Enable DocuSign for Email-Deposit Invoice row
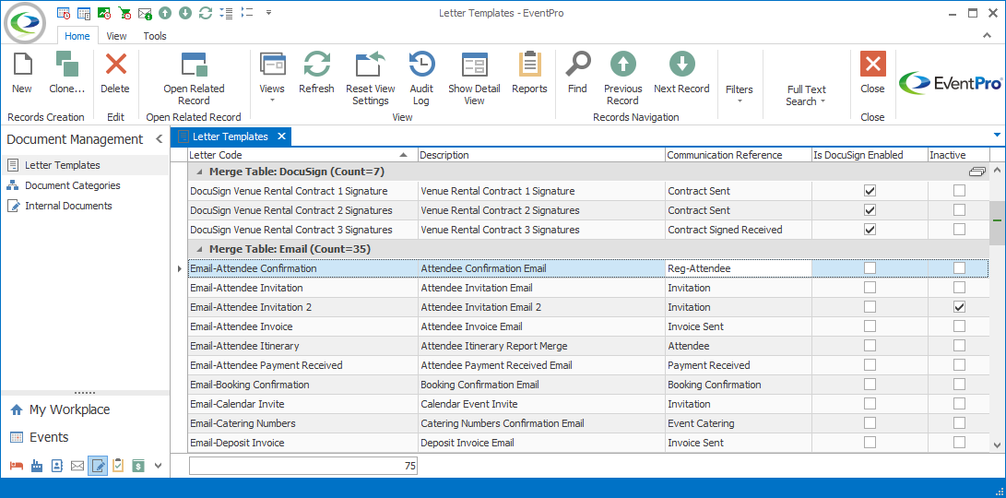 click(870, 442)
